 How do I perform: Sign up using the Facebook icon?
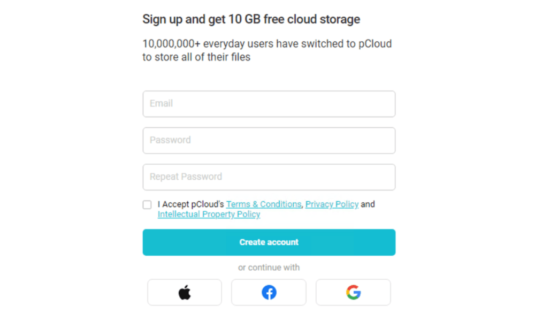pos(269,292)
